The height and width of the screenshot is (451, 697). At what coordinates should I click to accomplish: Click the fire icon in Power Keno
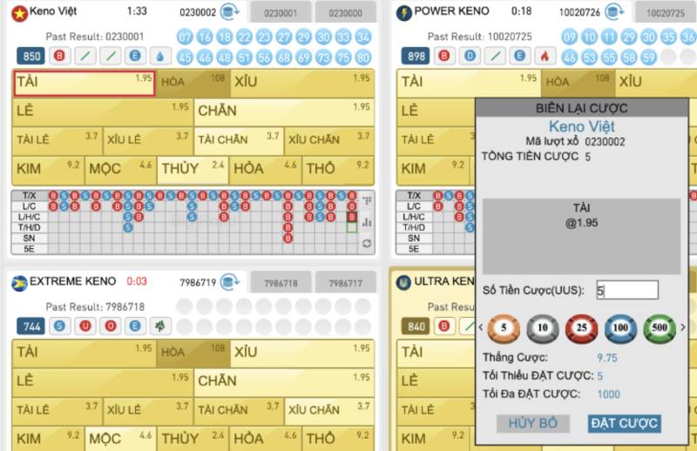click(544, 56)
